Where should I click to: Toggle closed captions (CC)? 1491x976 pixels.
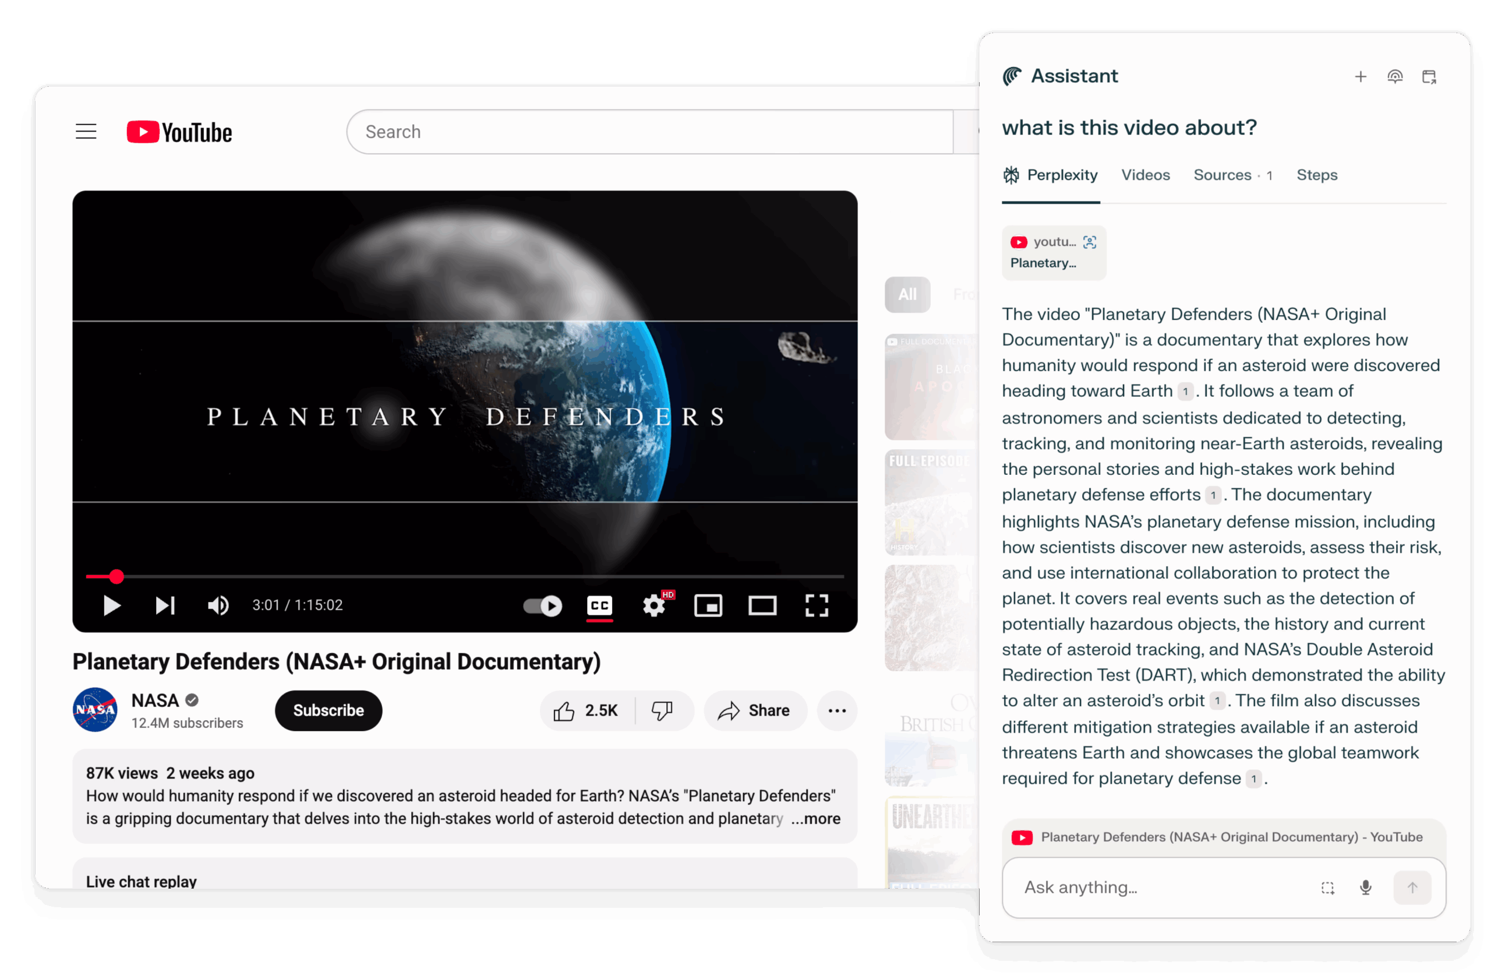[x=599, y=605]
